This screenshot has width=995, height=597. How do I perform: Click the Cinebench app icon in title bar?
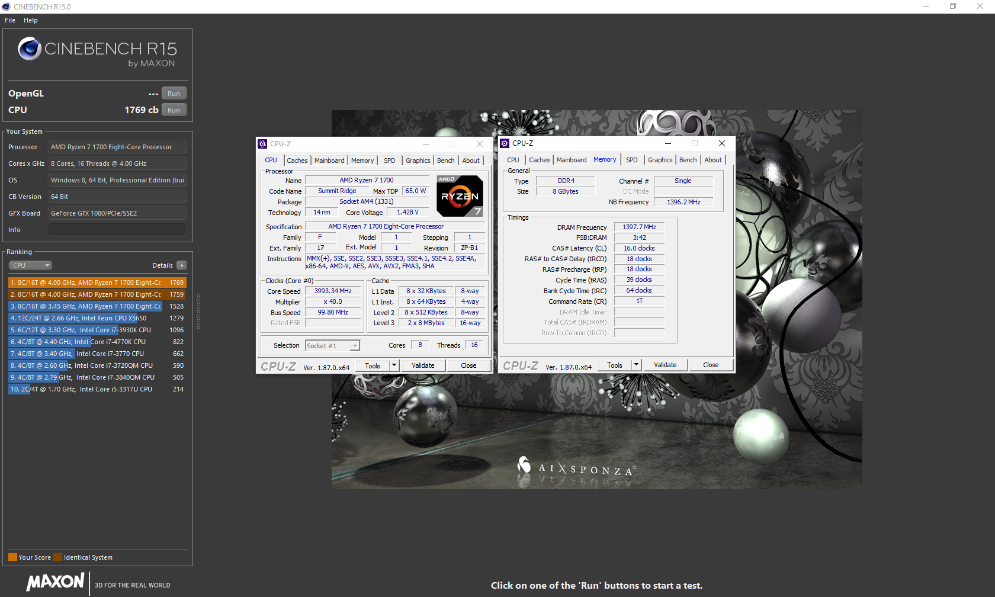click(6, 7)
